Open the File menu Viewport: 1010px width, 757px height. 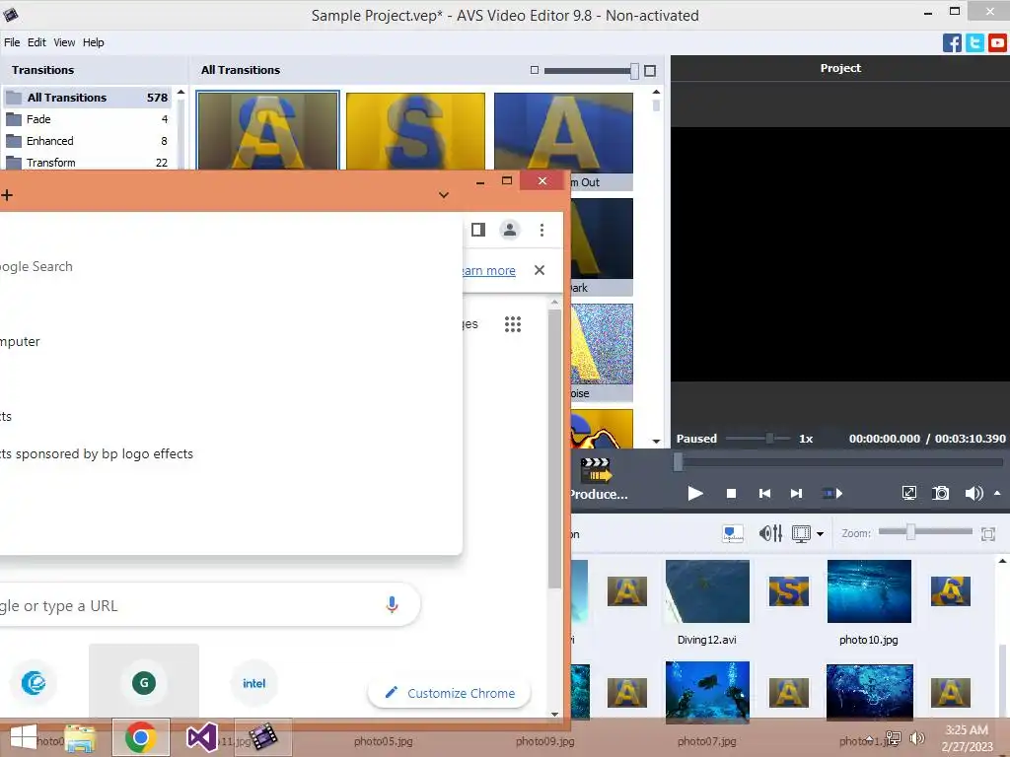[12, 42]
